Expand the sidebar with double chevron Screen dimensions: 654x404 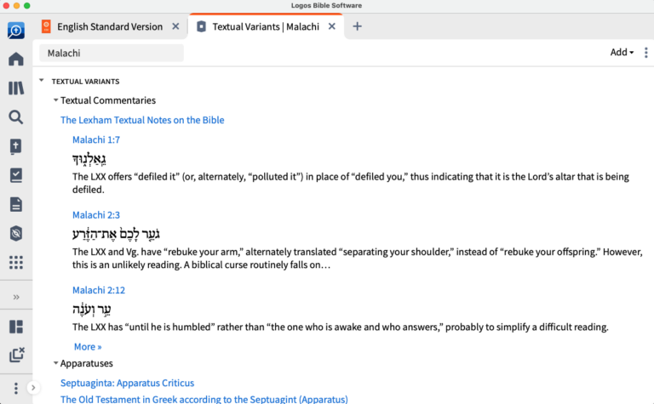(15, 297)
